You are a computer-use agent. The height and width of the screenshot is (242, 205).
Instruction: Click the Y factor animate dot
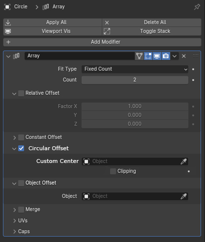pyautogui.click(x=193, y=115)
